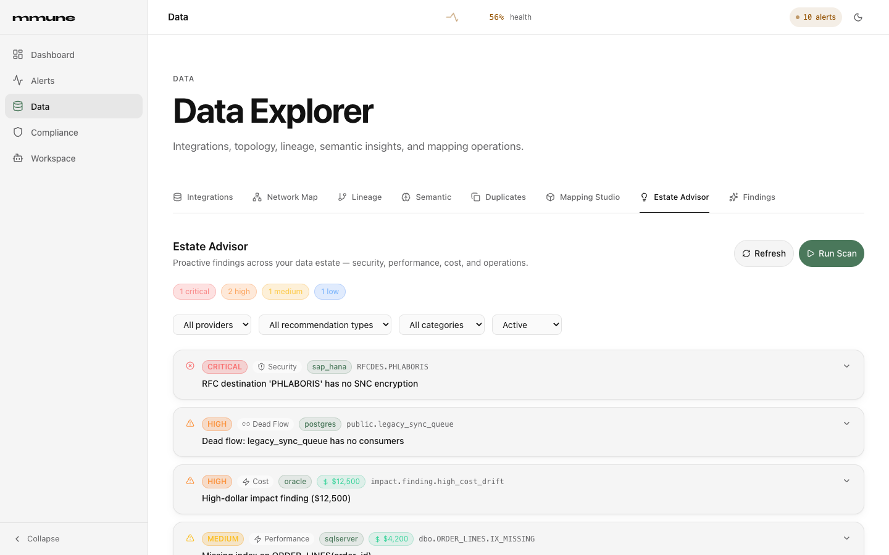
Task: Open the Lineage tab
Action: (360, 197)
